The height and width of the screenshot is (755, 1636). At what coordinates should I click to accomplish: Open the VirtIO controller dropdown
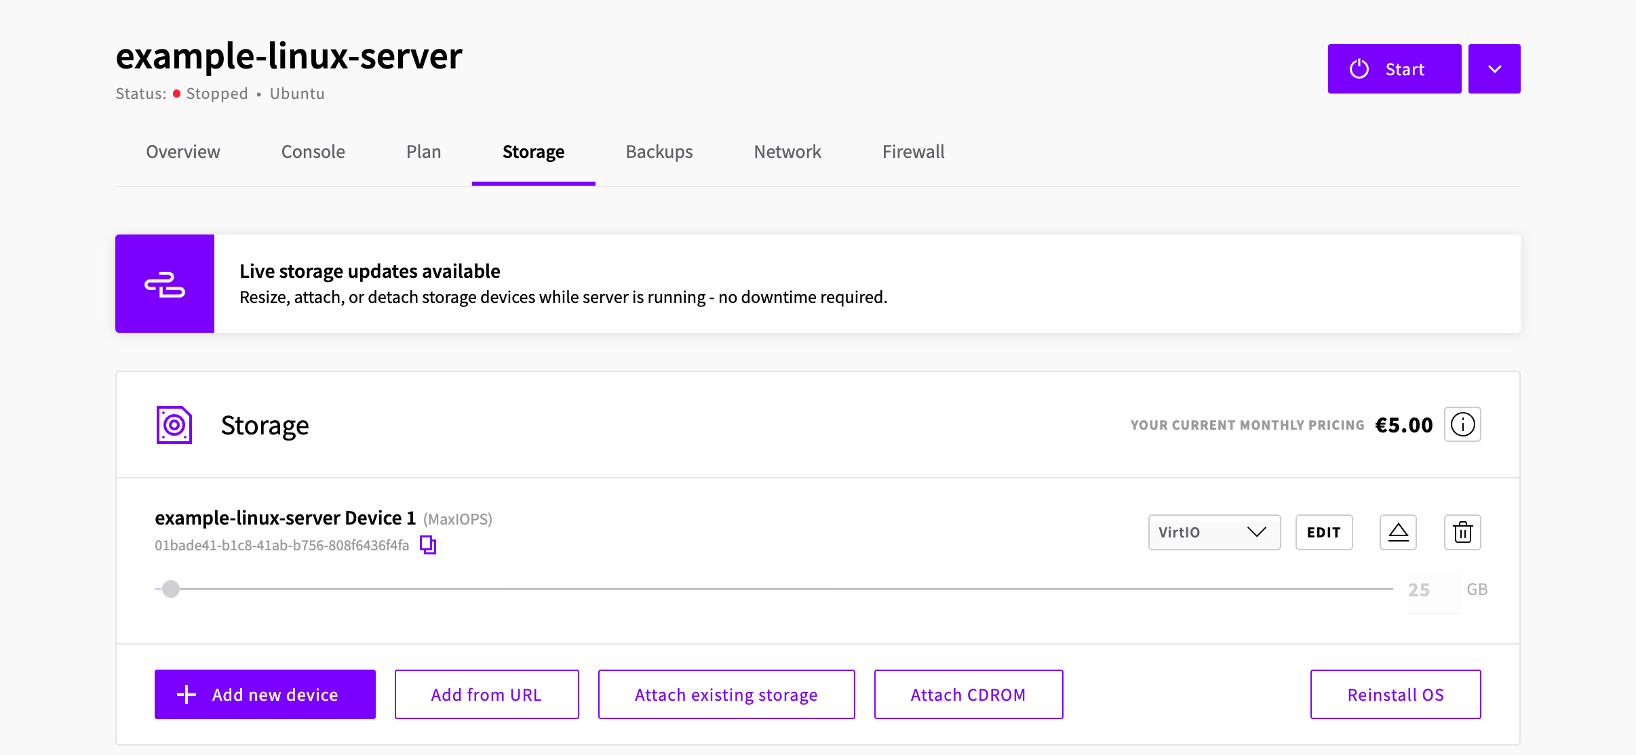click(x=1214, y=533)
